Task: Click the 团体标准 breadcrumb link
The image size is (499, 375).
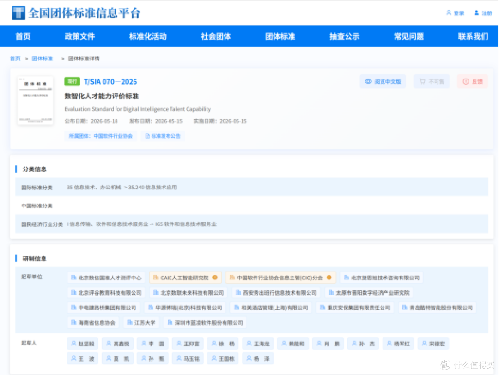Action: [43, 59]
